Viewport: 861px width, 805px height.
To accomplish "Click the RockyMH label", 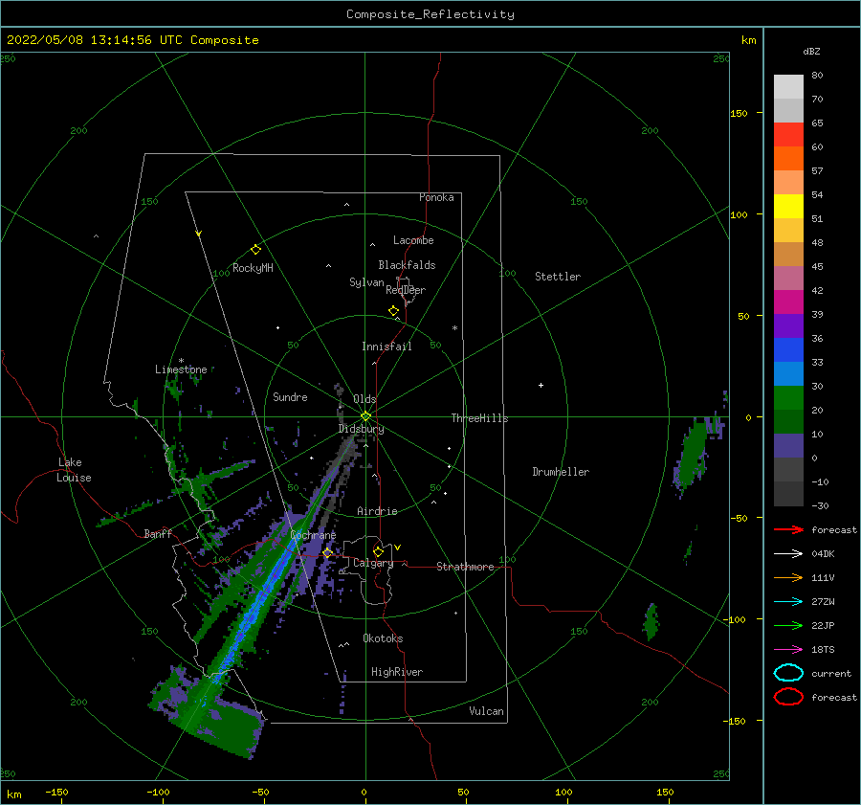I will click(x=253, y=268).
